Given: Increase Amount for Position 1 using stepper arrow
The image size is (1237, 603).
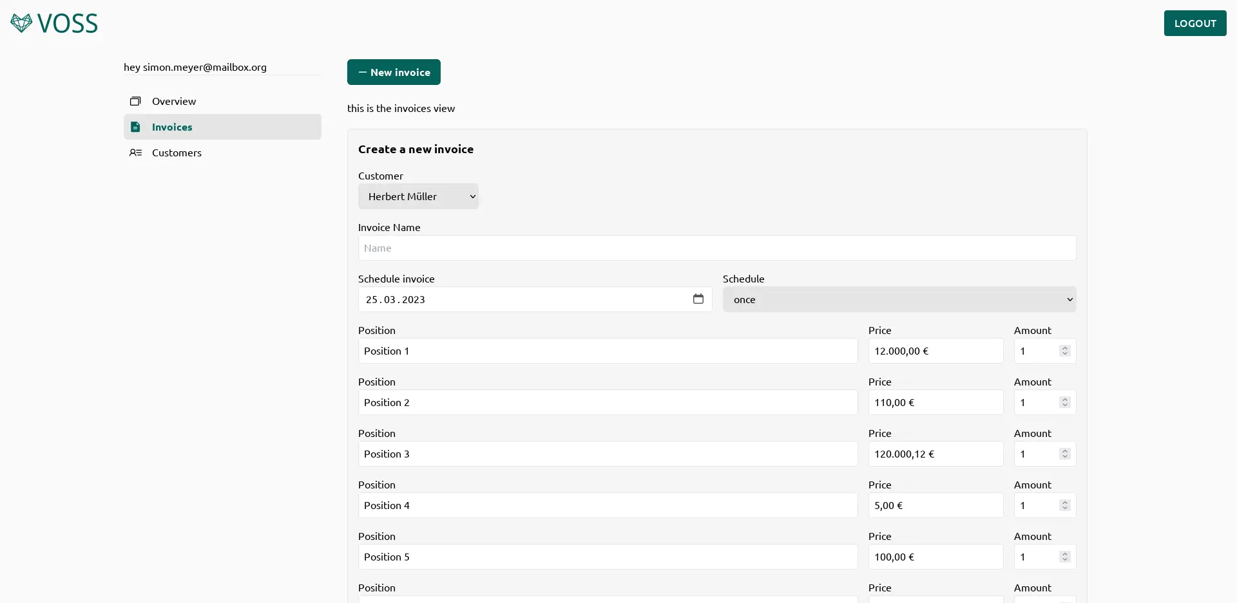Looking at the screenshot, I should (x=1064, y=348).
